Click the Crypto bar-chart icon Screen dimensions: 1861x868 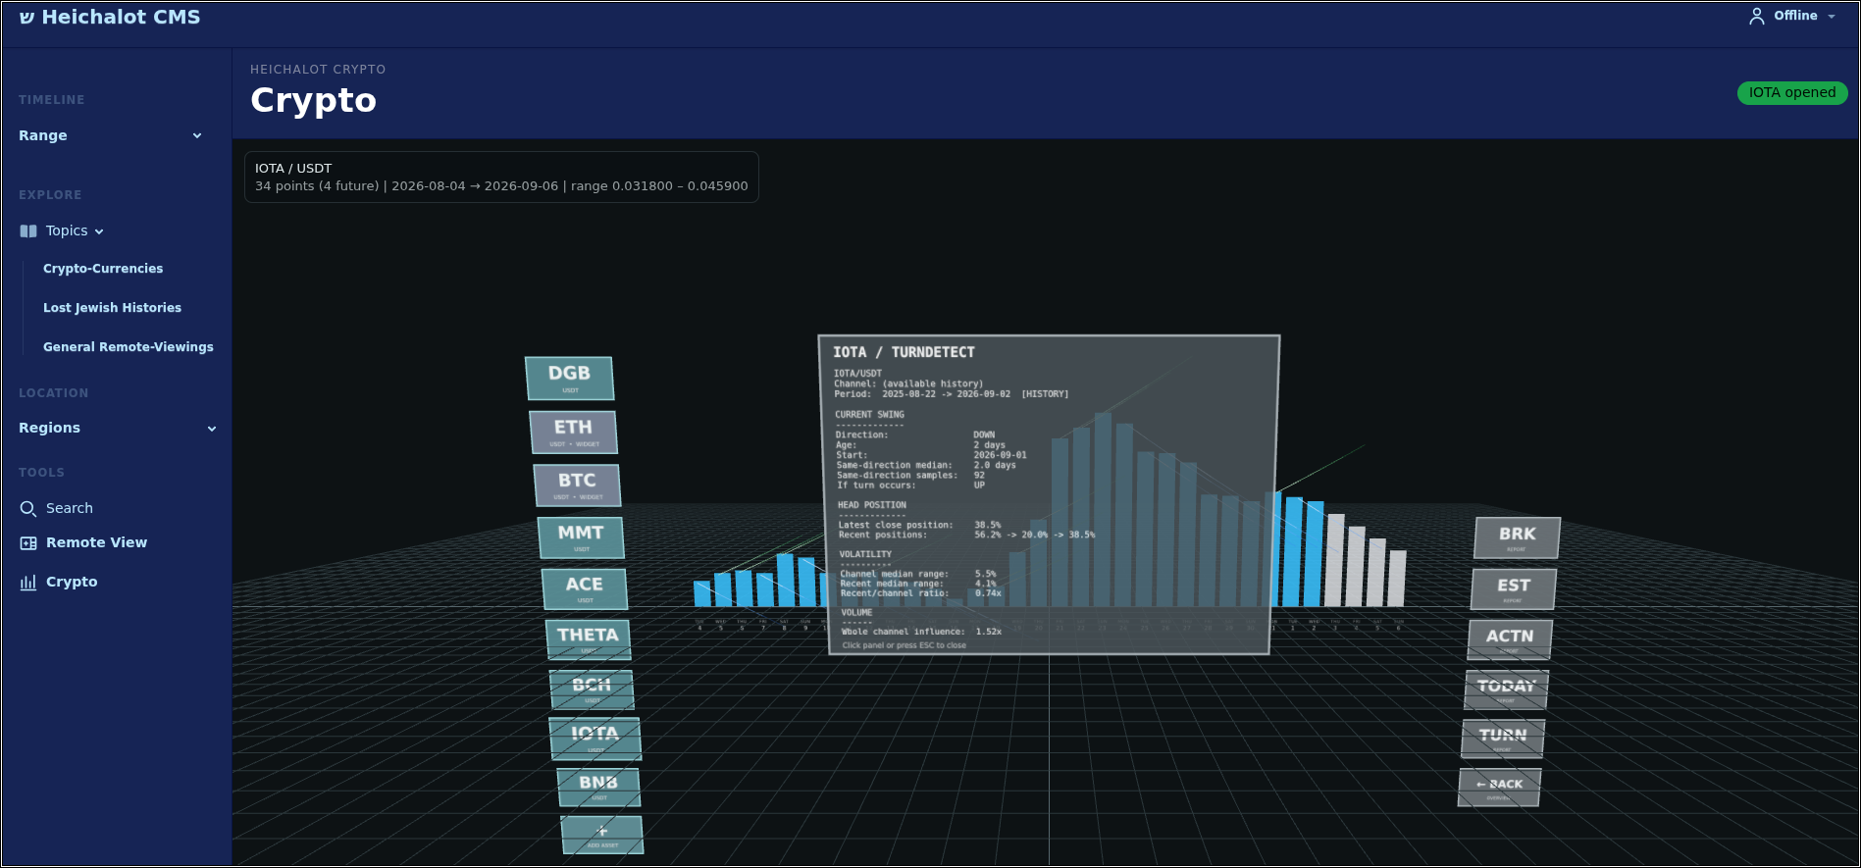[x=28, y=583]
